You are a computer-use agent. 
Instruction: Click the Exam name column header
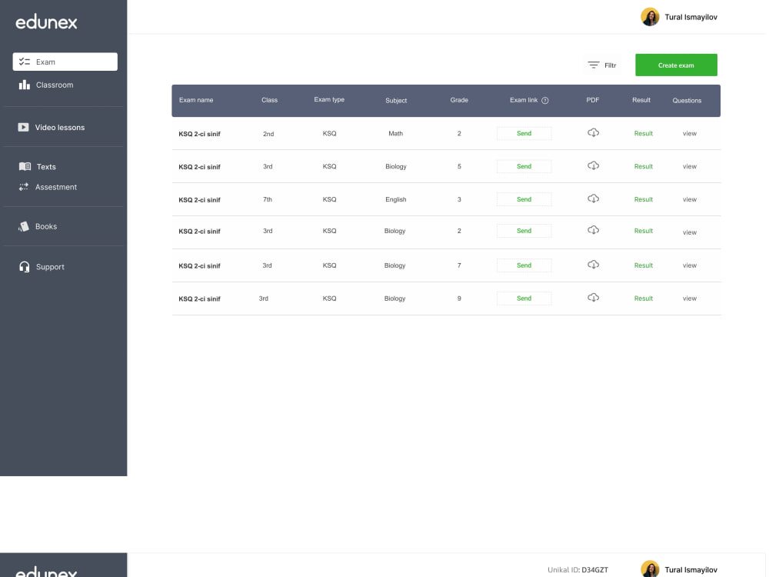tap(196, 100)
